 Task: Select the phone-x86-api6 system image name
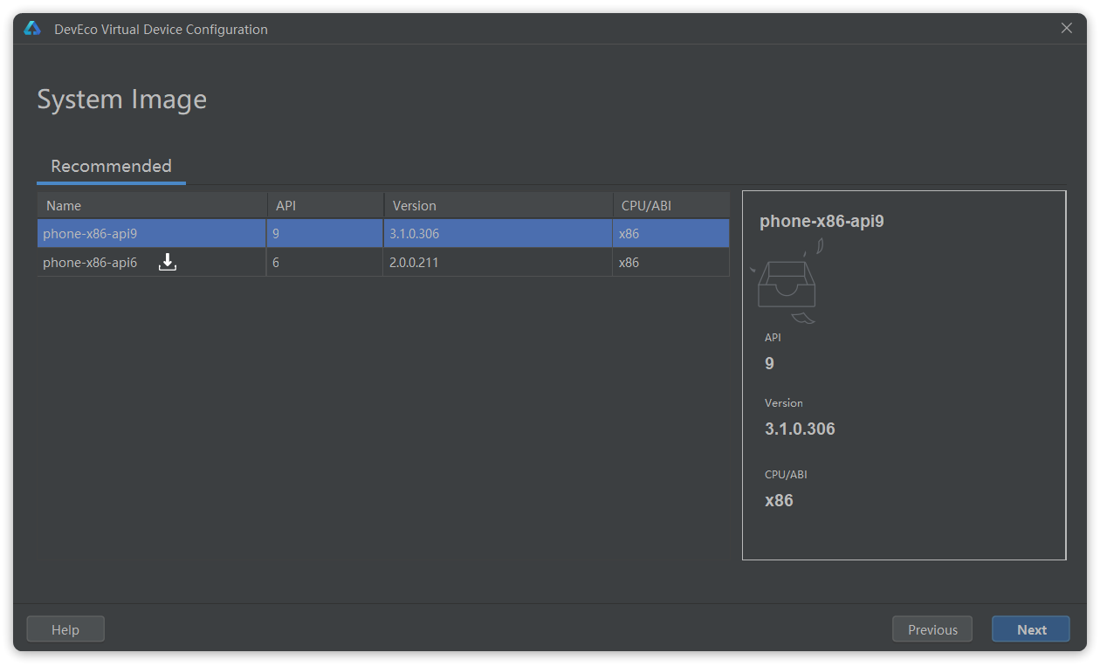click(x=90, y=263)
